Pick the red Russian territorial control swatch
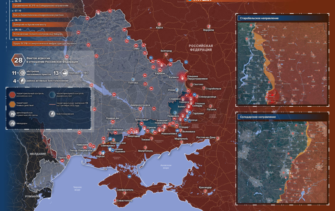 tap(12, 95)
